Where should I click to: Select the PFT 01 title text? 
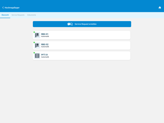click(x=45, y=55)
